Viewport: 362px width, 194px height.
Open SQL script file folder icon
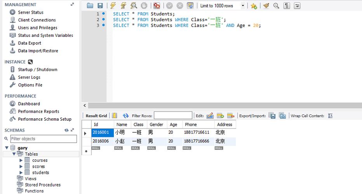90,6
